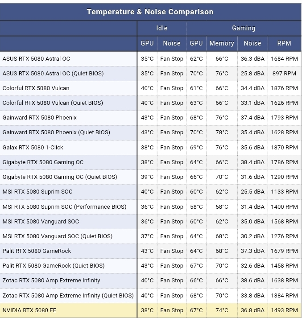Select the 1384 RPM cell
Viewport: 302px width, 318px height.
click(284, 296)
